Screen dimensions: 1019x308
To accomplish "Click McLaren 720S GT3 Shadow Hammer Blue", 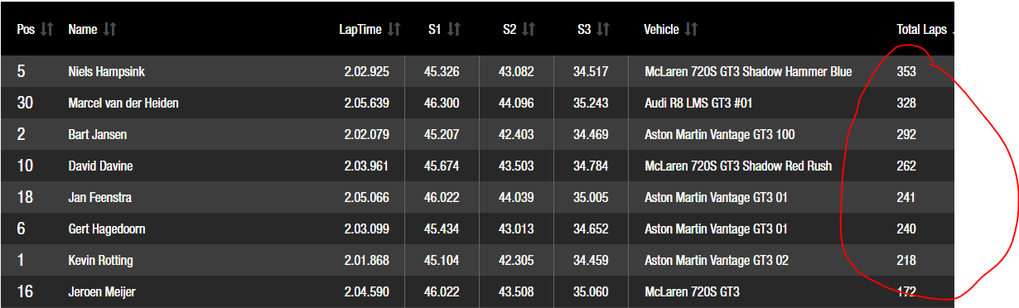I will click(x=748, y=72).
